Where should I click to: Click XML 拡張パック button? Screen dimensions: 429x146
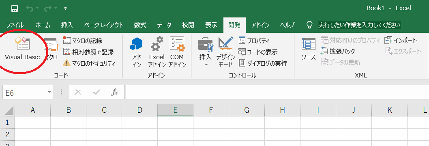(x=338, y=51)
